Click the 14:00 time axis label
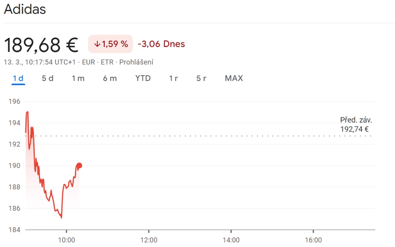The width and height of the screenshot is (395, 247). coord(231,240)
